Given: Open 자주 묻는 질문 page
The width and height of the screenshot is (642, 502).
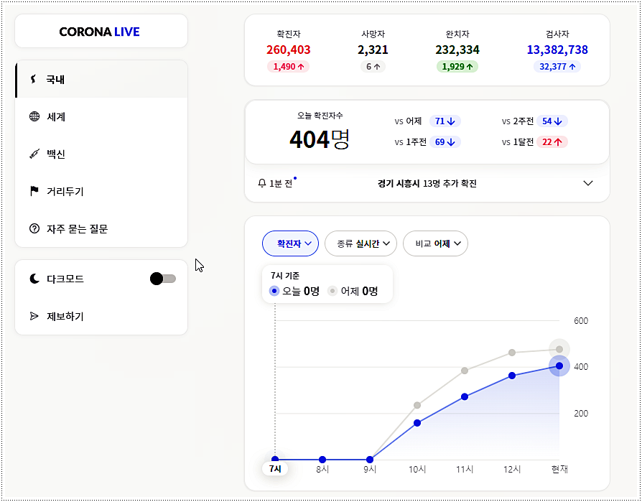Looking at the screenshot, I should 101,228.
